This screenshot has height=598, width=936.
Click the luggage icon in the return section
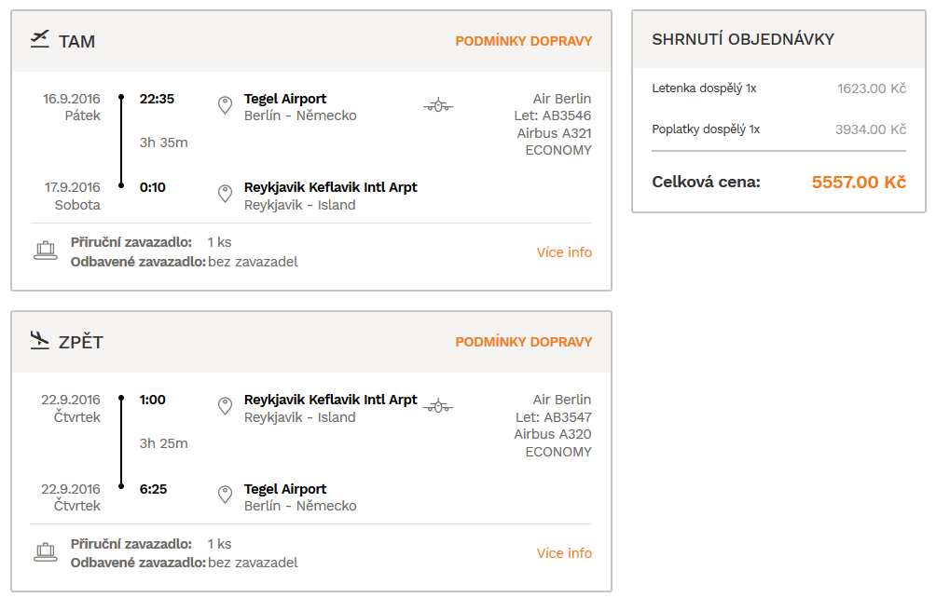tap(46, 552)
